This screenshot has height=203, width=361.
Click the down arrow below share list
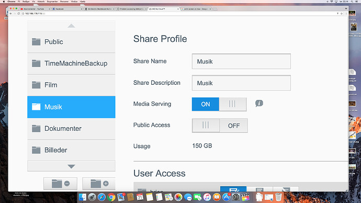tap(71, 166)
